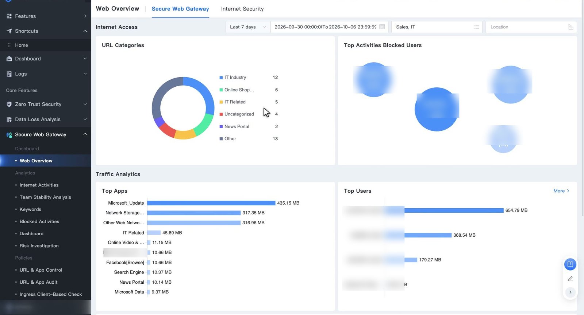Switch to the Internet Security tab
The width and height of the screenshot is (584, 315).
242,9
